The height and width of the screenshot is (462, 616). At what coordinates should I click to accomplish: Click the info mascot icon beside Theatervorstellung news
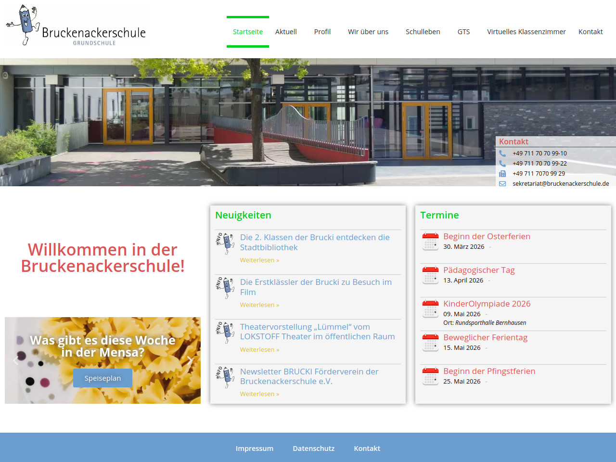pyautogui.click(x=225, y=333)
